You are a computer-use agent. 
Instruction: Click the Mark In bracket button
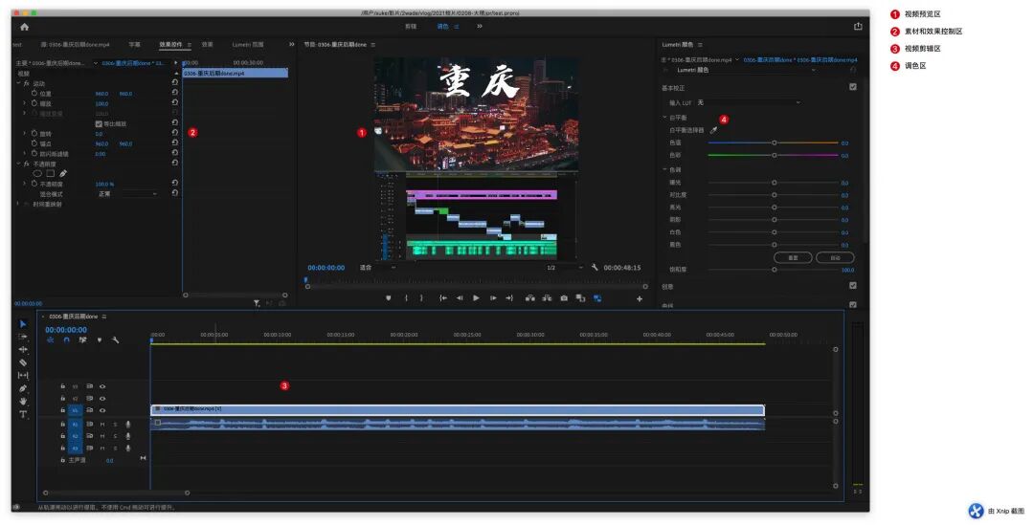[406, 298]
